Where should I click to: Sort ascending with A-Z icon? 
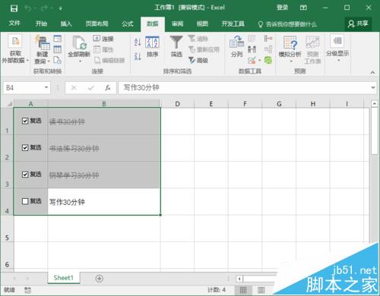[138, 43]
